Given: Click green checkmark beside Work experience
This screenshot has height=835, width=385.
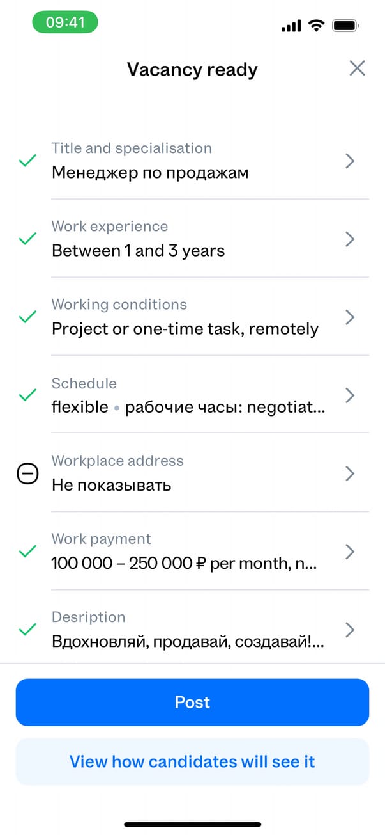Looking at the screenshot, I should (27, 239).
